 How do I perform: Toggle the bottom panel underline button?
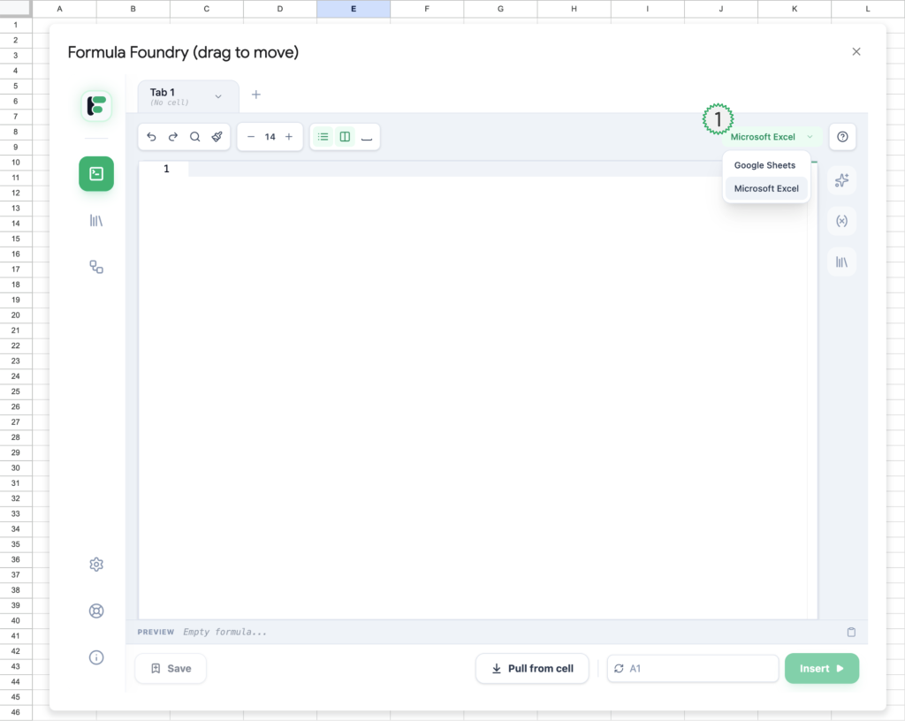(x=367, y=137)
